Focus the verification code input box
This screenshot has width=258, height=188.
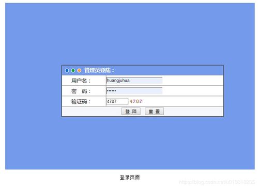tap(117, 101)
